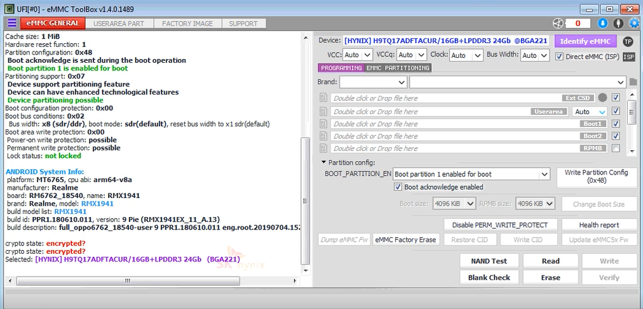This screenshot has width=643, height=309.
Task: Click Disable PERM_WRITE_PROTECT button
Action: pyautogui.click(x=500, y=225)
